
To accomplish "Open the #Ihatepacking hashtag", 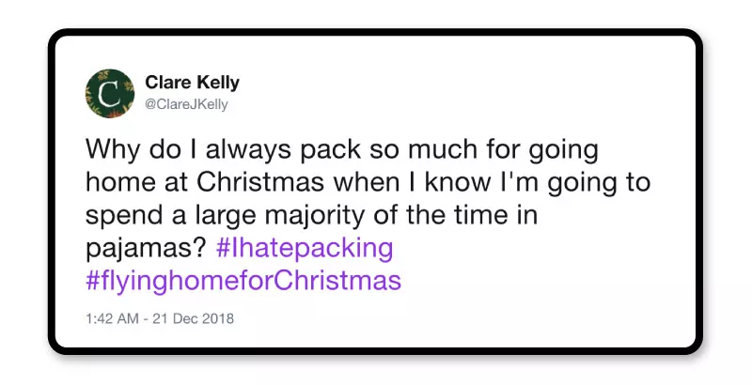I will 305,249.
